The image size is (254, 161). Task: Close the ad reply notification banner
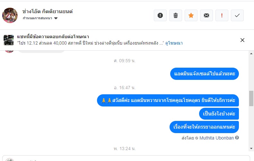click(242, 40)
